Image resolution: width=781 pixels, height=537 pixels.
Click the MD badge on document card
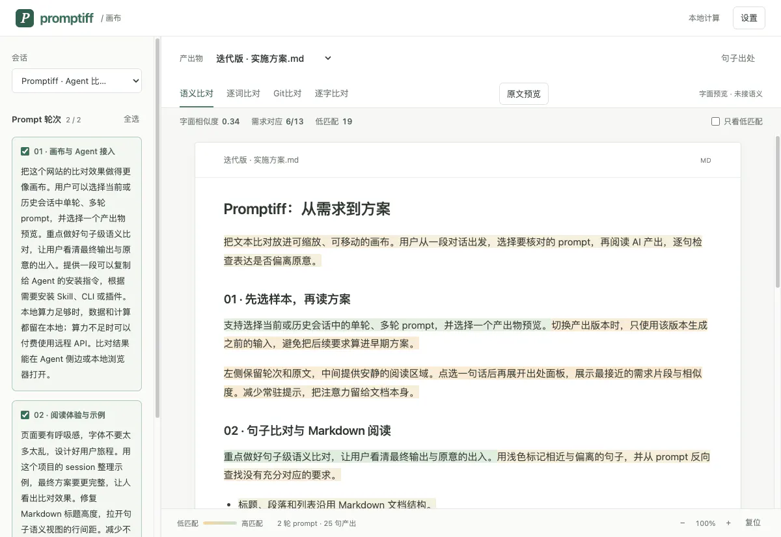(x=706, y=160)
